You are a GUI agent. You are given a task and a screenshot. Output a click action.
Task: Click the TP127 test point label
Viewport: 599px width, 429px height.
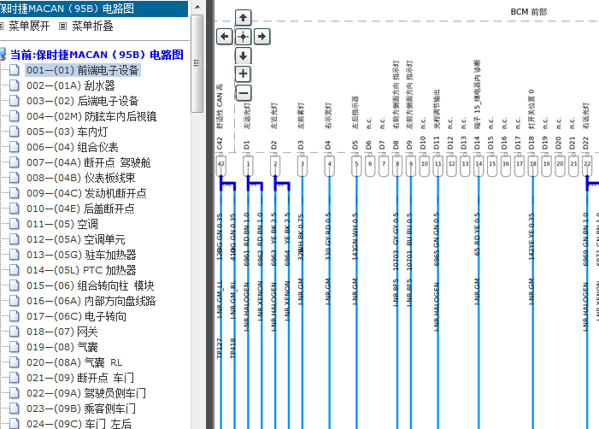click(x=220, y=349)
